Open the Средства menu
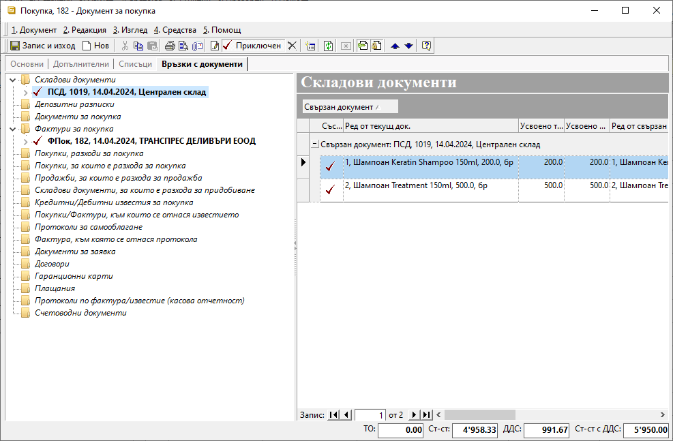Viewport: 673px width, 441px height. point(175,30)
